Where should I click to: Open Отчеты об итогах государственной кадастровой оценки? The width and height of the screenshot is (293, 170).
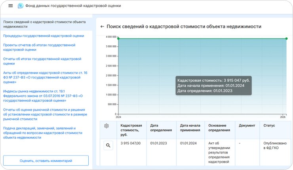point(42,61)
